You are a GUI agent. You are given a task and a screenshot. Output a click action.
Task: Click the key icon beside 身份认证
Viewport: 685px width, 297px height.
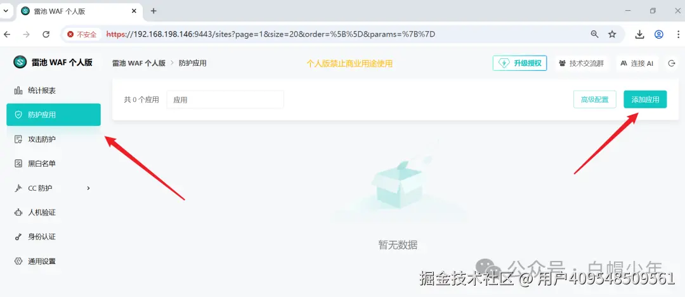point(18,237)
